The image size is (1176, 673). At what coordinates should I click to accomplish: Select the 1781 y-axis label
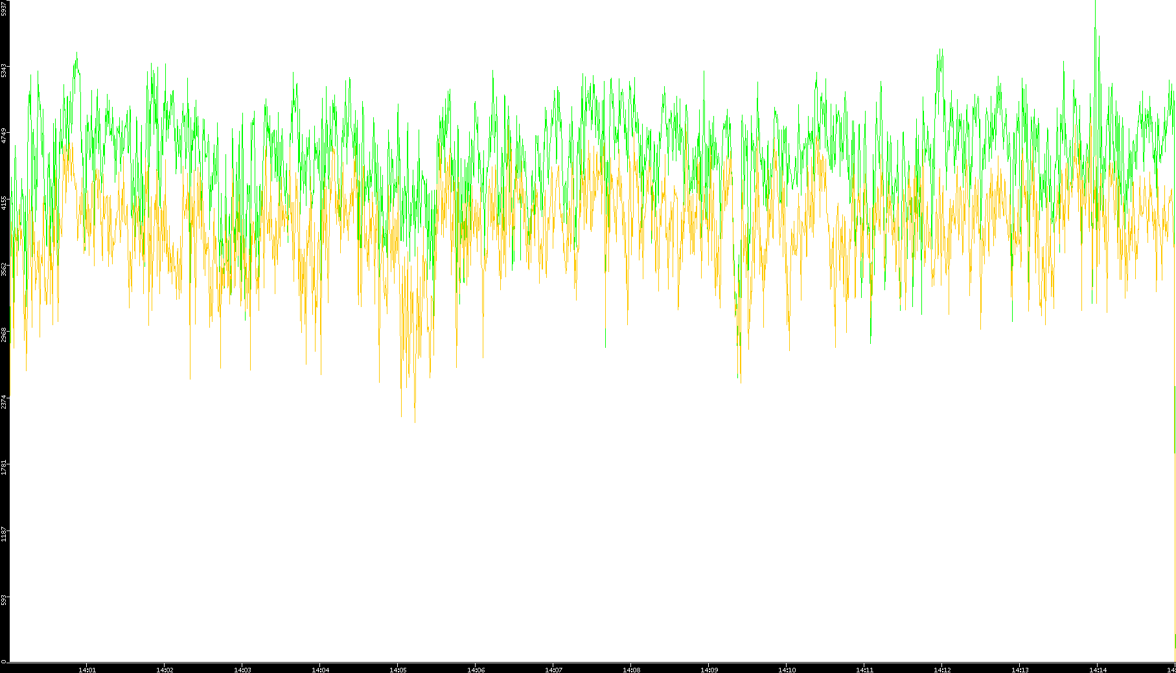[x=4, y=467]
